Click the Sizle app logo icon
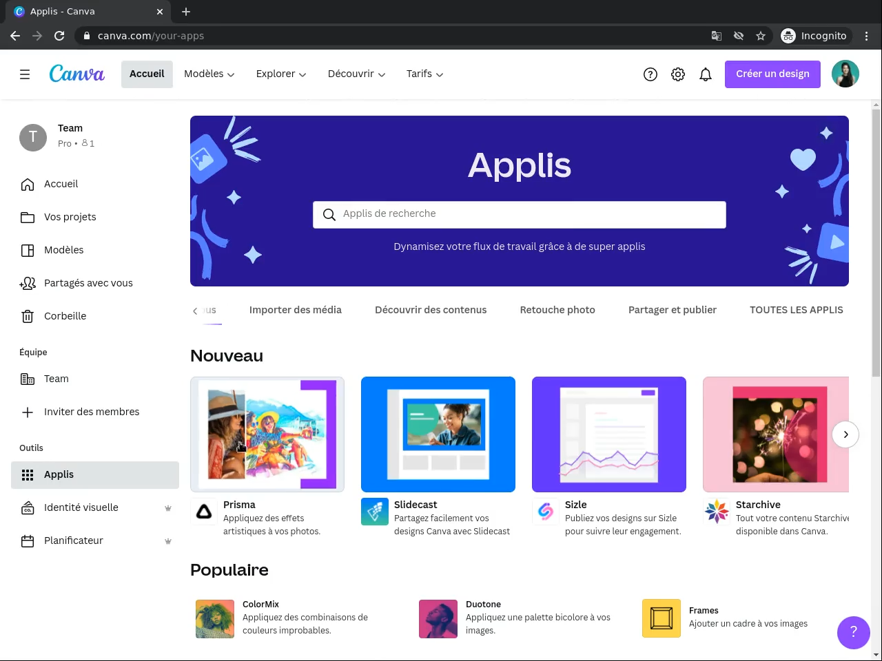The width and height of the screenshot is (882, 661). (546, 512)
